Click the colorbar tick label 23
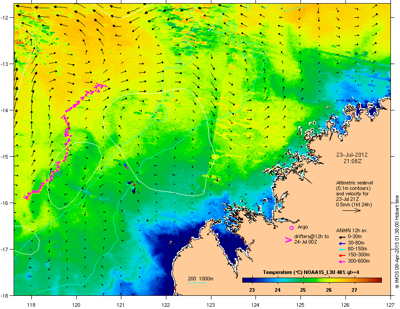Image resolution: width=400 pixels, height=309 pixels. pos(252,290)
